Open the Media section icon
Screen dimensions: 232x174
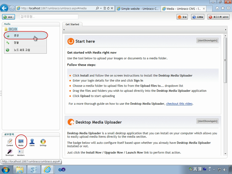click(21, 142)
